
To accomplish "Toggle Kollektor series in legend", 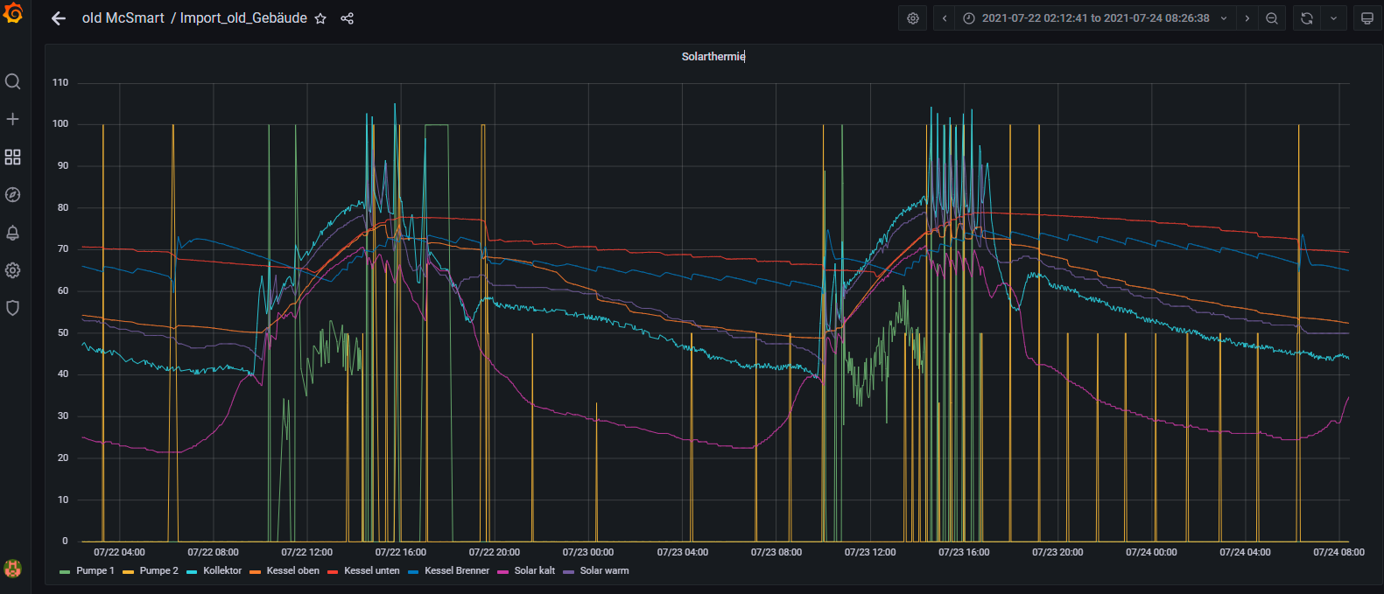I will click(x=222, y=570).
